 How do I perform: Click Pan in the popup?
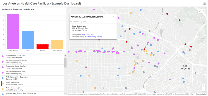[x=83, y=22]
